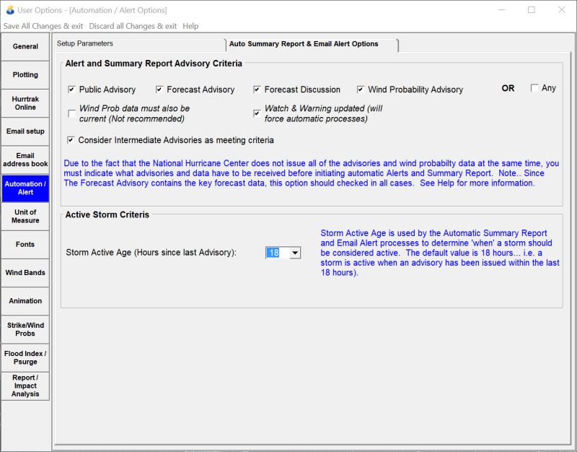Toggle the Watch & Warning updated checkbox
Image resolution: width=577 pixels, height=452 pixels.
pos(257,113)
